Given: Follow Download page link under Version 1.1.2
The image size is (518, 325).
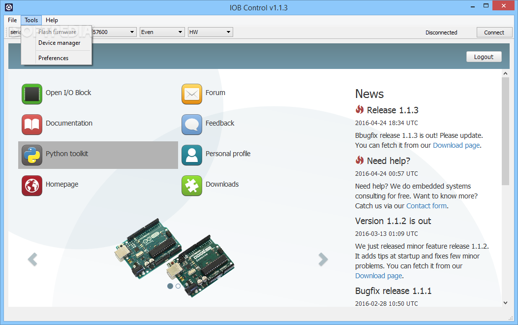Looking at the screenshot, I should (379, 276).
